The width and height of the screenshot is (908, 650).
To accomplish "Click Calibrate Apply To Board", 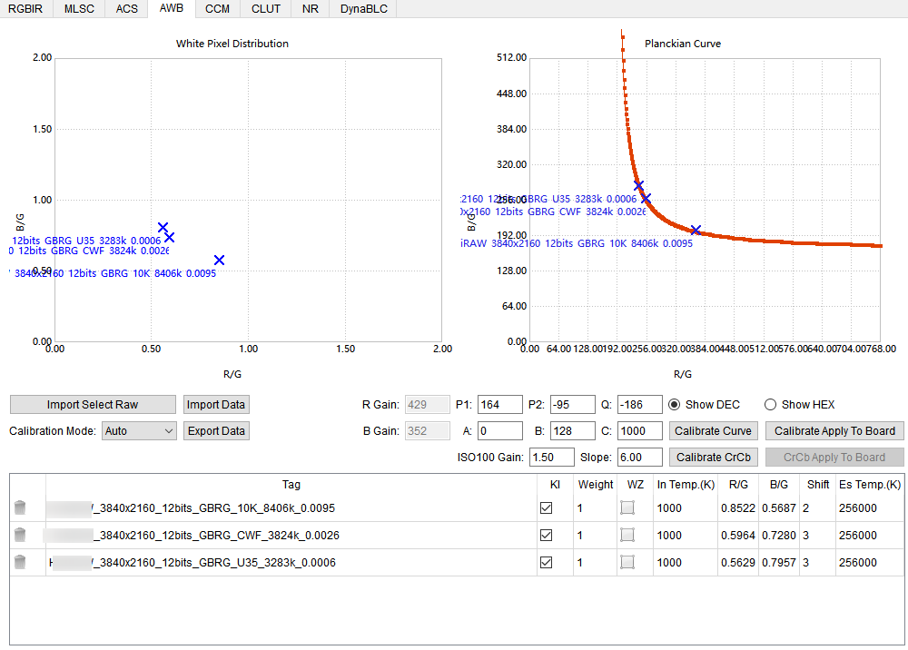I will [834, 431].
